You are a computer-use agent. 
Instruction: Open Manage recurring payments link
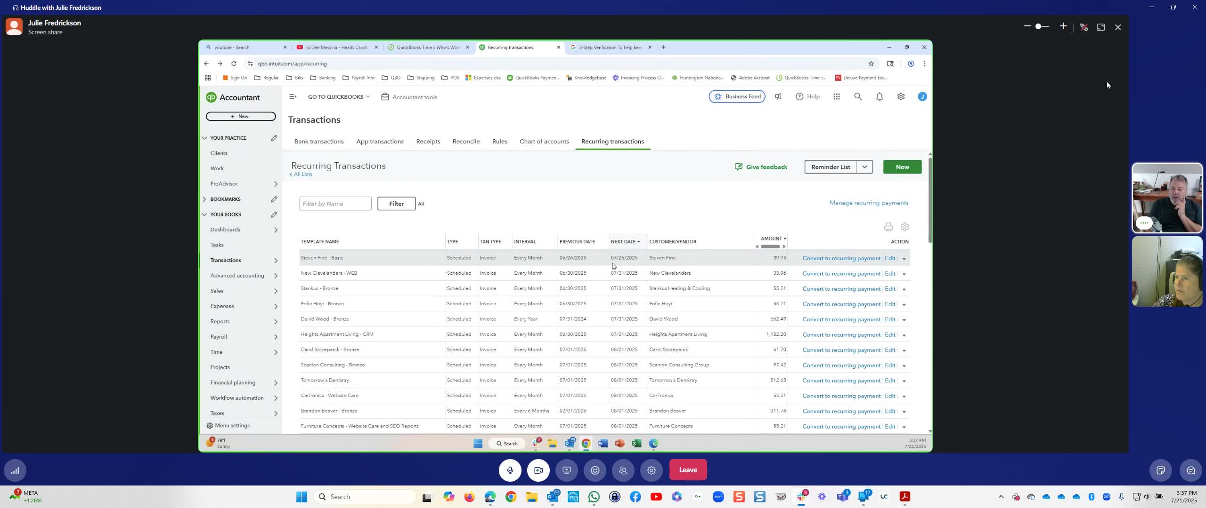tap(869, 203)
